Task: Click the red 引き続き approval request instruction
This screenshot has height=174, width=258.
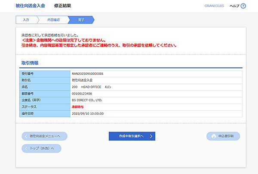Action: (99, 45)
